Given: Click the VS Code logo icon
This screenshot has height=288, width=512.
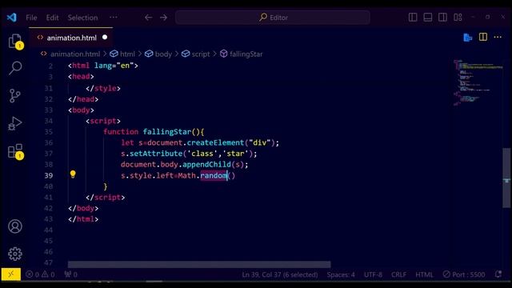Looking at the screenshot, I should [11, 18].
